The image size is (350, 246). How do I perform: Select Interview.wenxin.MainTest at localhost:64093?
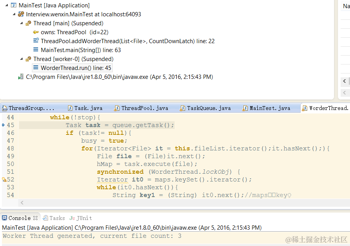click(x=84, y=14)
